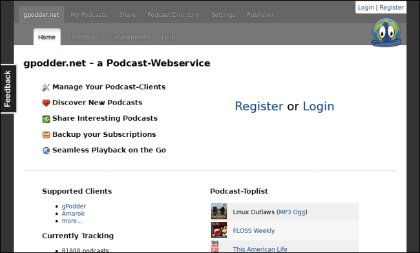
Task: Open the Contribute sub-tab
Action: pos(83,37)
